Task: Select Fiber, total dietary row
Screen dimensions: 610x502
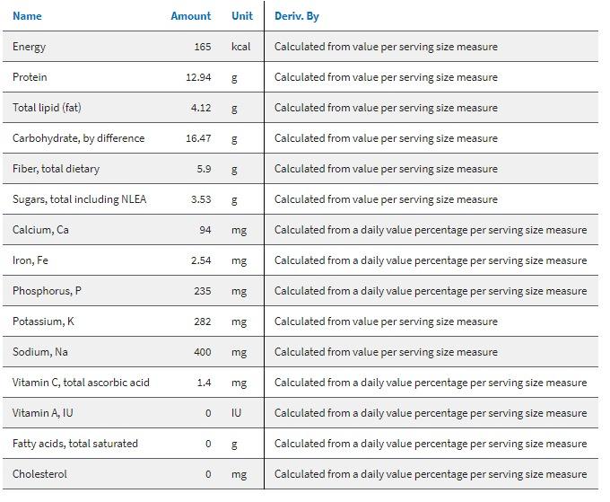Action: [x=56, y=169]
